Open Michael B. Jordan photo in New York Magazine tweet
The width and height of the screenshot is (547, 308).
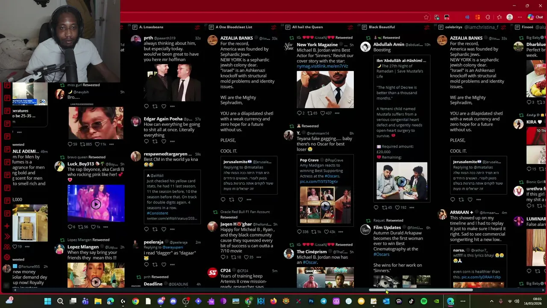click(x=325, y=89)
